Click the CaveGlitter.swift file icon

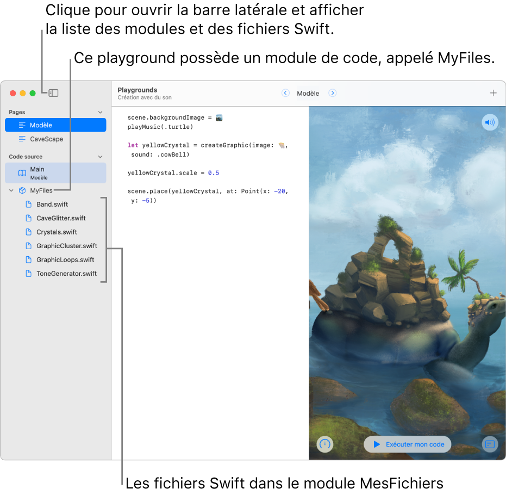(29, 218)
